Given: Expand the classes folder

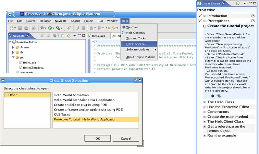Looking at the screenshot, I should 13,47.
